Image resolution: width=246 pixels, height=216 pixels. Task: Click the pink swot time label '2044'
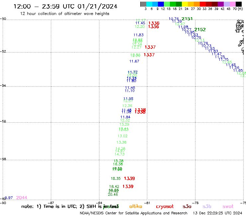coord(22,198)
